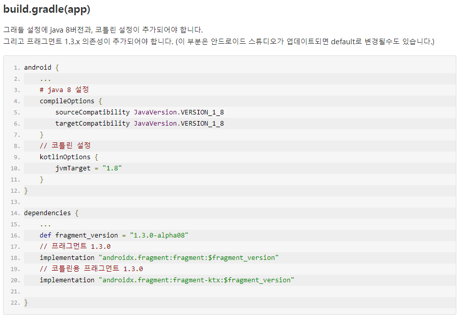Click the '# java 8 설정' comment

click(64, 90)
